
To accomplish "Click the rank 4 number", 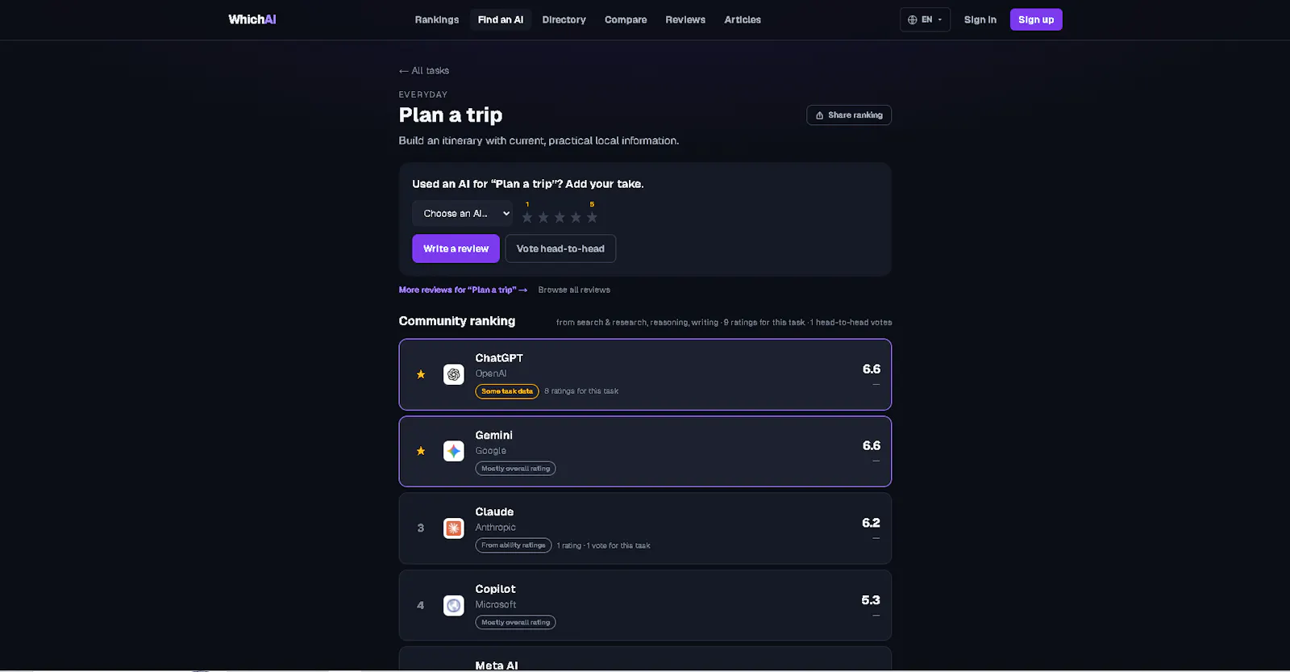I will [421, 605].
